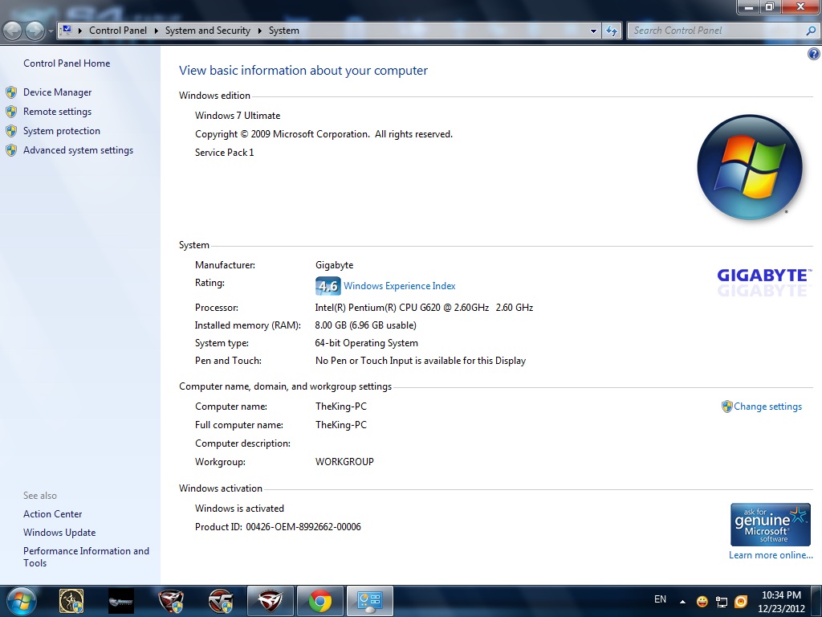Click the Back navigation arrow

point(13,31)
